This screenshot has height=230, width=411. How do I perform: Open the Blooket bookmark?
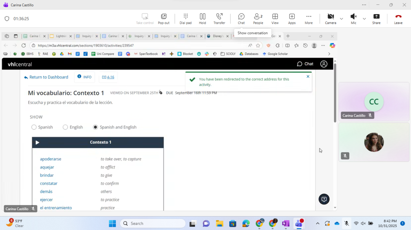pos(185,54)
